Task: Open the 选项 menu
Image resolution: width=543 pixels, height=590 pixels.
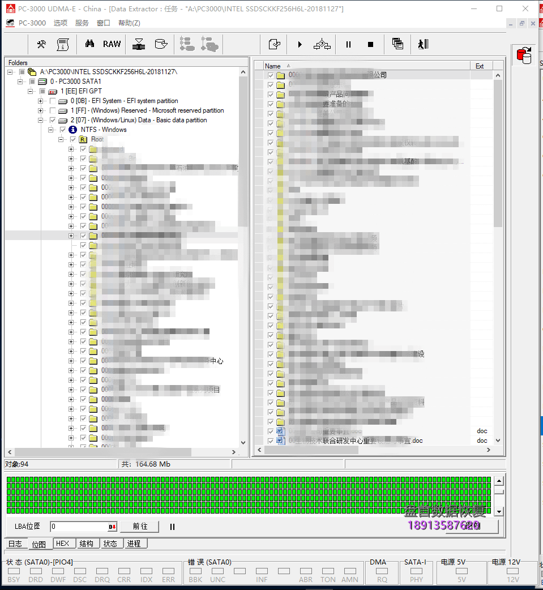Action: pos(60,23)
